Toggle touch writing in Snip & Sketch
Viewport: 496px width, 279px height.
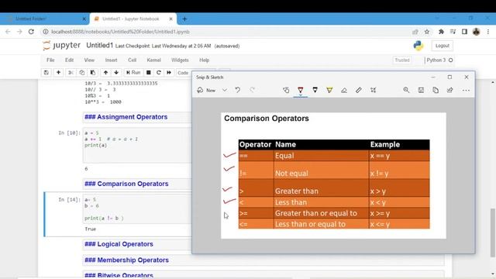[286, 90]
